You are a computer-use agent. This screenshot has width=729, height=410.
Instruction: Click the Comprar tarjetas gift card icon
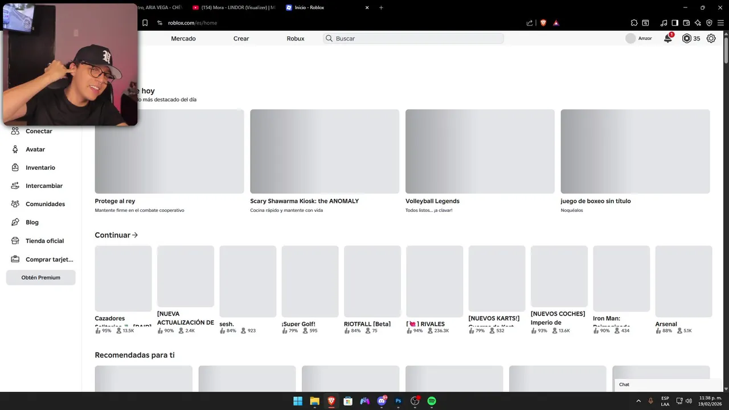(15, 259)
